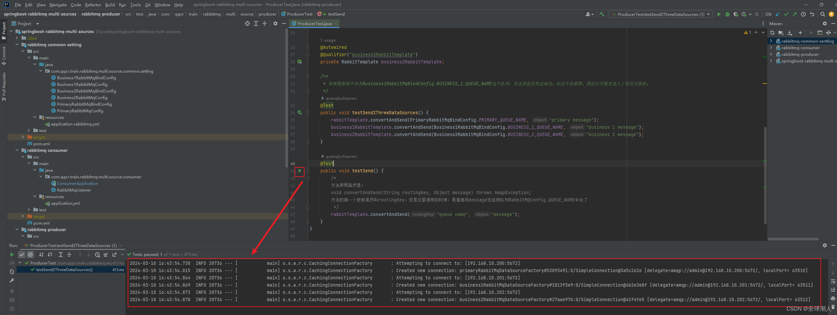The width and height of the screenshot is (837, 315).
Task: Toggle show passed tests checkmark
Action: [22, 255]
